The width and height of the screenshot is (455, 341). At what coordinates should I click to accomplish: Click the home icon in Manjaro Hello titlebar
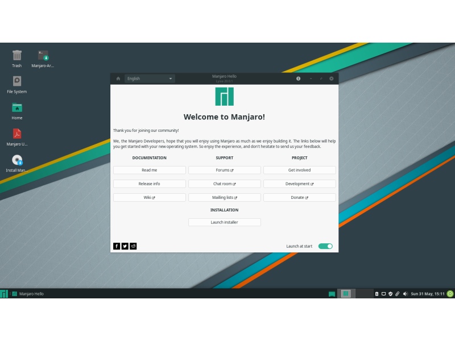click(x=118, y=78)
